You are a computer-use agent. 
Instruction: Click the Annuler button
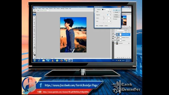[x=116, y=12]
